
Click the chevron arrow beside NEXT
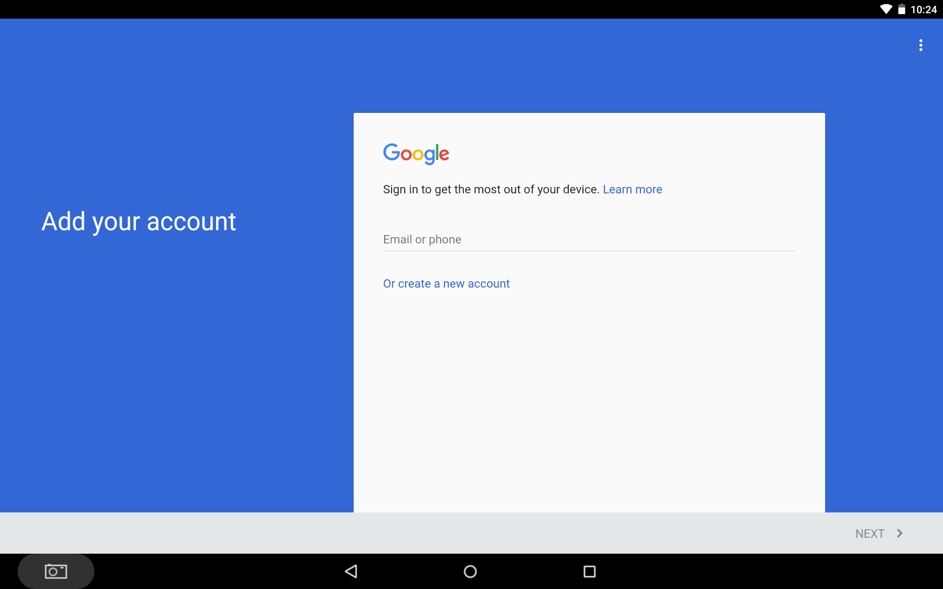[900, 533]
